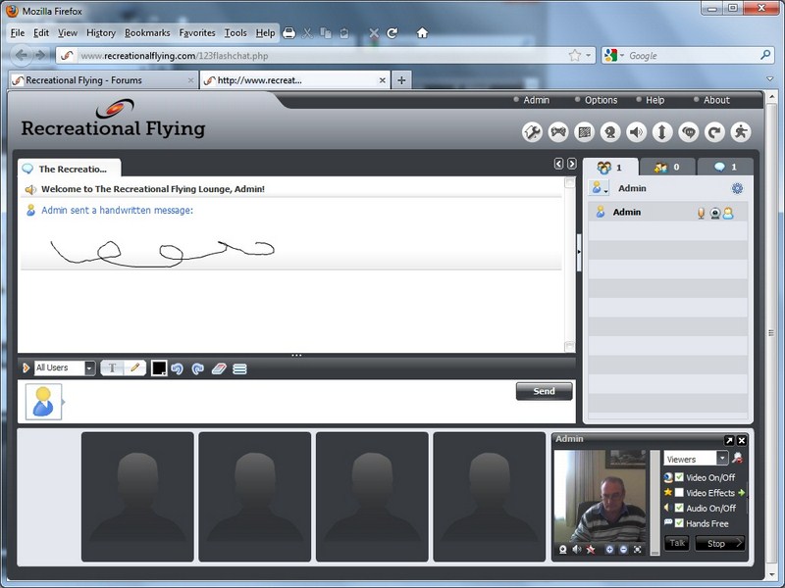Go to Firefox home page
The height and width of the screenshot is (588, 785).
[422, 33]
